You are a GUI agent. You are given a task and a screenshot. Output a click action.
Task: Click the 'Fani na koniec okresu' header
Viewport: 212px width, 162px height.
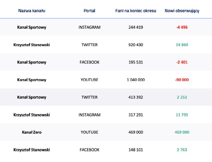coord(136,11)
